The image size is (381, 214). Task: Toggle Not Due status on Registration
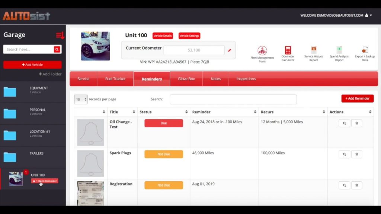click(x=163, y=185)
